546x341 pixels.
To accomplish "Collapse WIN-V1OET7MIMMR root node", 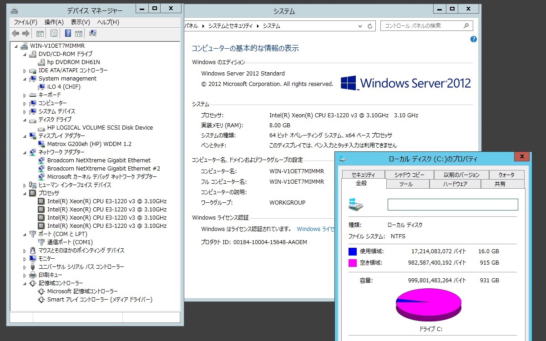I will point(16,46).
